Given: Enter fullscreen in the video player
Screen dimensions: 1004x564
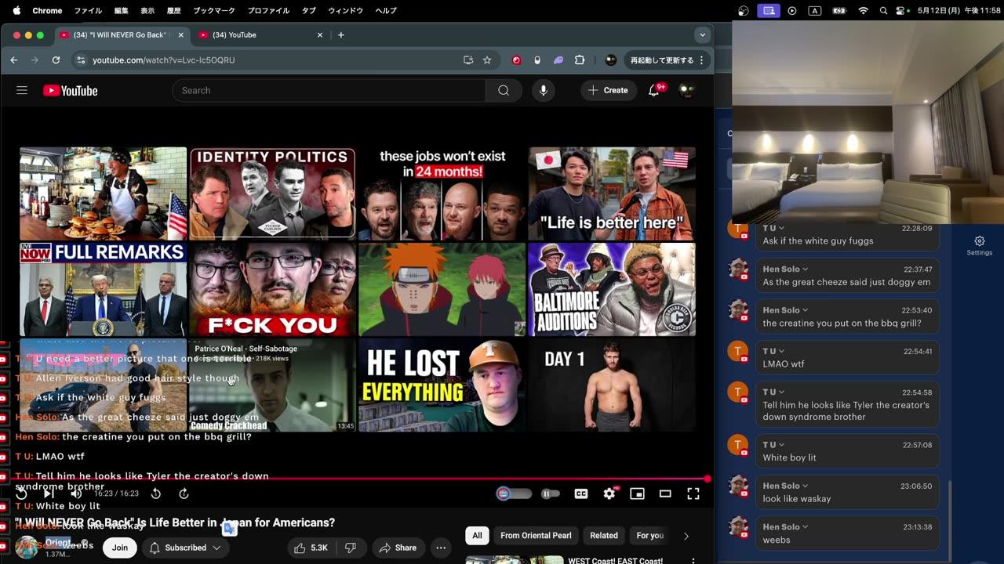Looking at the screenshot, I should (x=693, y=493).
